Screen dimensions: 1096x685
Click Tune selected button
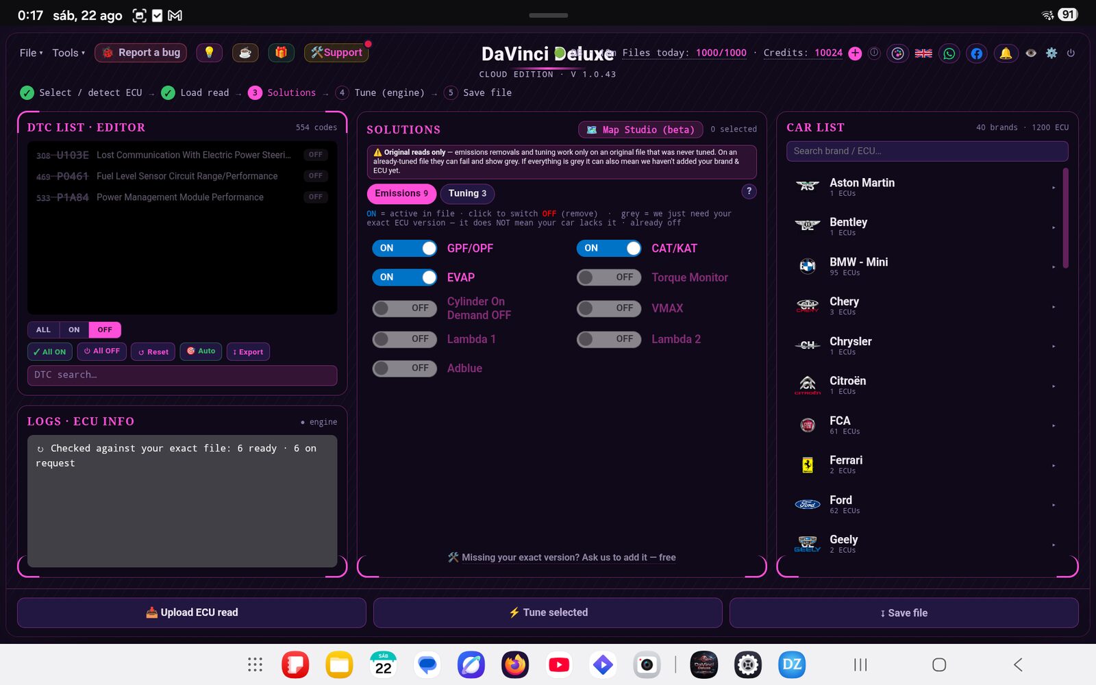coord(548,612)
